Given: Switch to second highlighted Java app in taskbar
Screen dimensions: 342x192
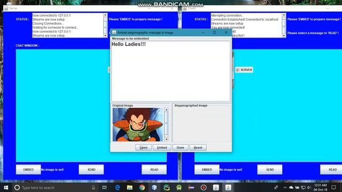Looking at the screenshot, I should [x=228, y=187].
